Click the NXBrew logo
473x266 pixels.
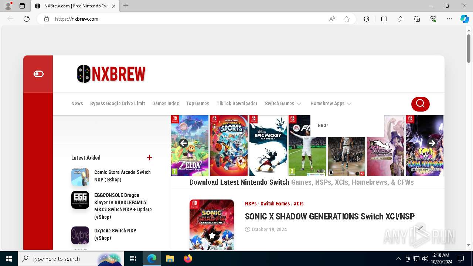(111, 74)
